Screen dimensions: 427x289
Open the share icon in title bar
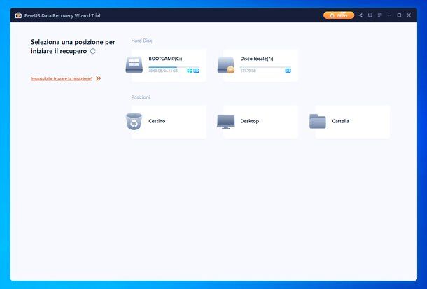point(360,15)
